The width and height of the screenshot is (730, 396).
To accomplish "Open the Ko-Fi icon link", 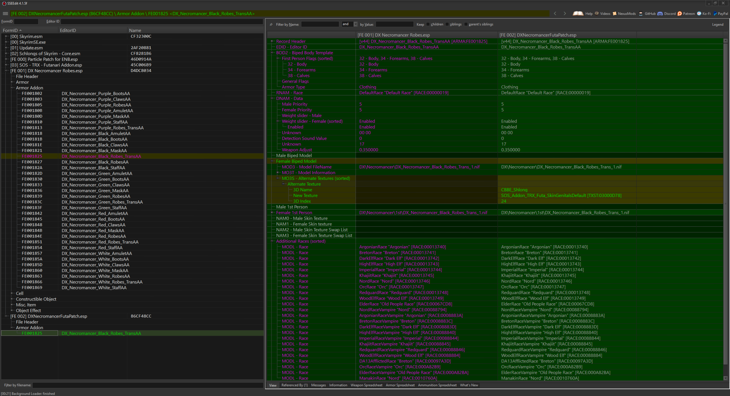I will pos(699,14).
